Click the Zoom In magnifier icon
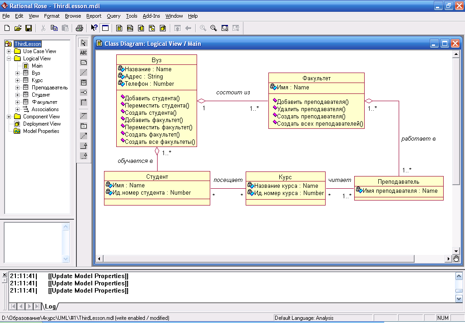This screenshot has height=323, width=465. pyautogui.click(x=203, y=28)
